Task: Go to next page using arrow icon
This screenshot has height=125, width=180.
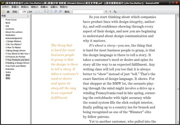Action: click(x=40, y=11)
